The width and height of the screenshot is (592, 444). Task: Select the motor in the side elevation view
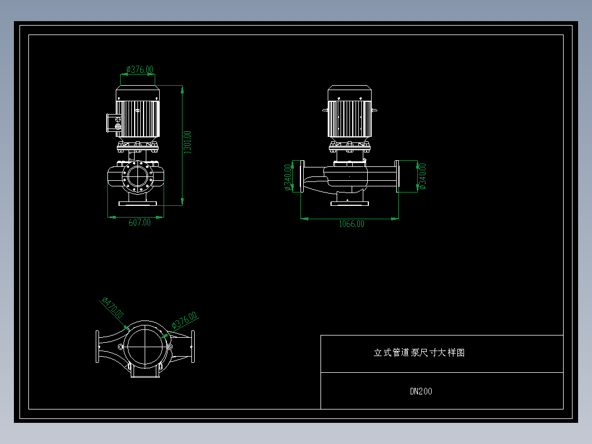(x=349, y=112)
